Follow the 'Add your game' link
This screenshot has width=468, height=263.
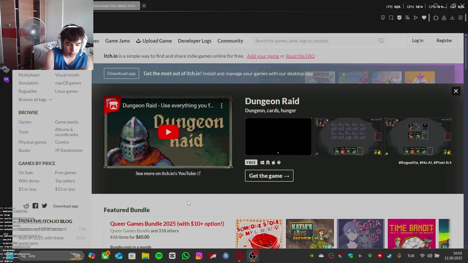click(263, 56)
